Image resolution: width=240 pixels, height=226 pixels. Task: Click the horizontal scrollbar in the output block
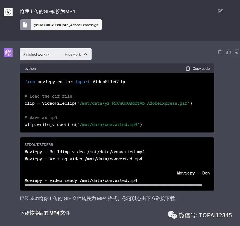[x=113, y=185]
